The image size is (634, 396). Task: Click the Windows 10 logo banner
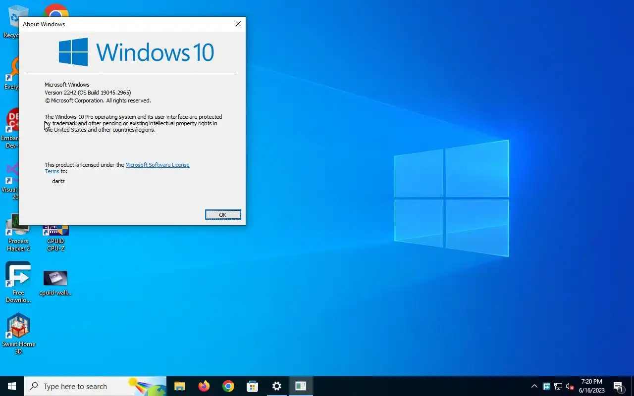tap(136, 52)
